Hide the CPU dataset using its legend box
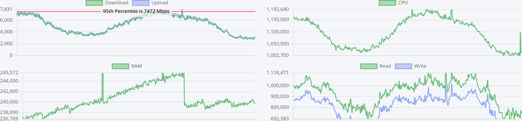The width and height of the screenshot is (522, 121). click(x=387, y=3)
